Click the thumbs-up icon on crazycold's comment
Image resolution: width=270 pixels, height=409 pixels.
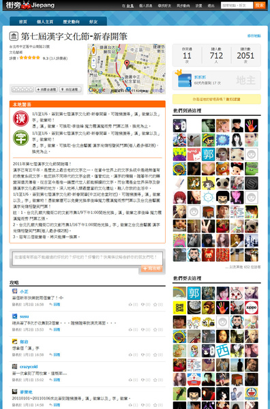tap(130, 380)
